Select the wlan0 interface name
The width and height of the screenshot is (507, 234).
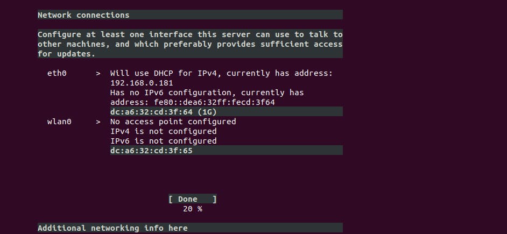click(x=59, y=122)
